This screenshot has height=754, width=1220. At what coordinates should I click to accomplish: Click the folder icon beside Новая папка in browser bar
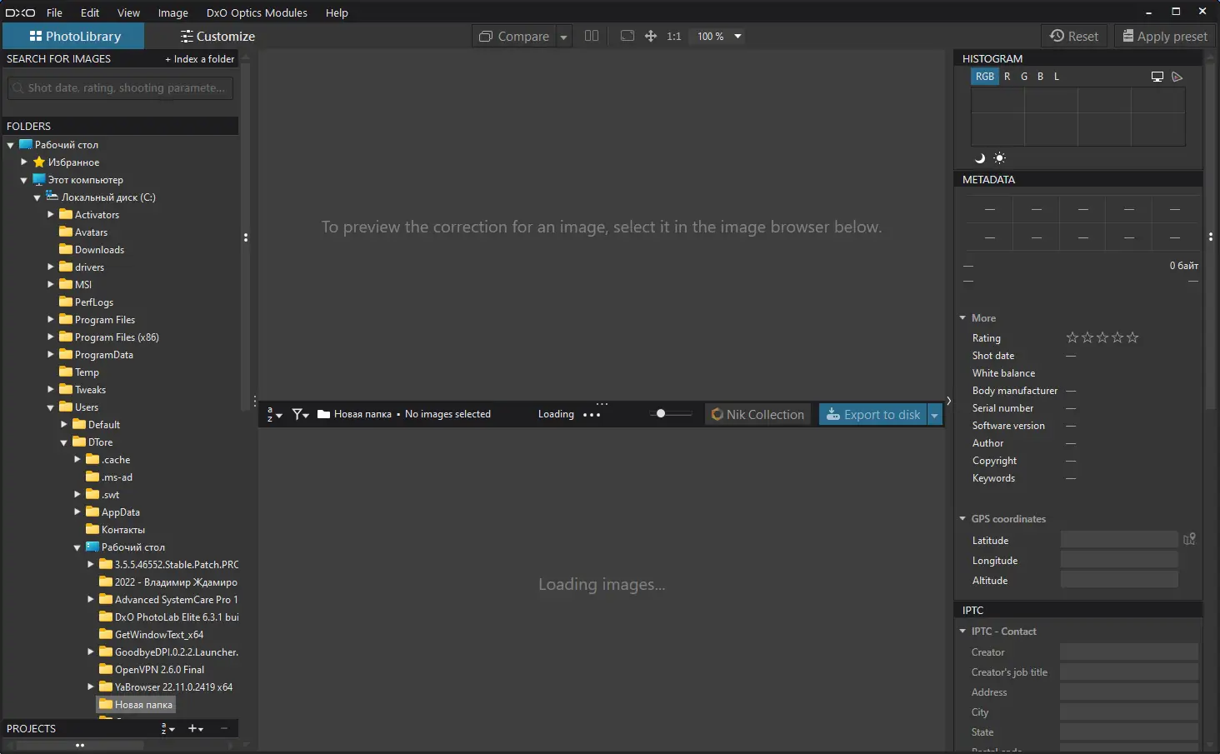click(x=324, y=414)
